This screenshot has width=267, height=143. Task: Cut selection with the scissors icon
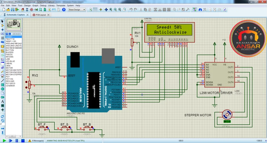(141, 10)
